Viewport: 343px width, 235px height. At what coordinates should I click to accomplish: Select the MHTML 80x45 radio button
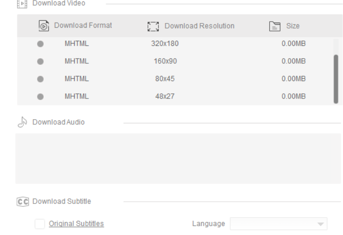[40, 79]
